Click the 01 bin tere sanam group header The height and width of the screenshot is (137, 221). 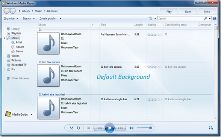(49, 62)
